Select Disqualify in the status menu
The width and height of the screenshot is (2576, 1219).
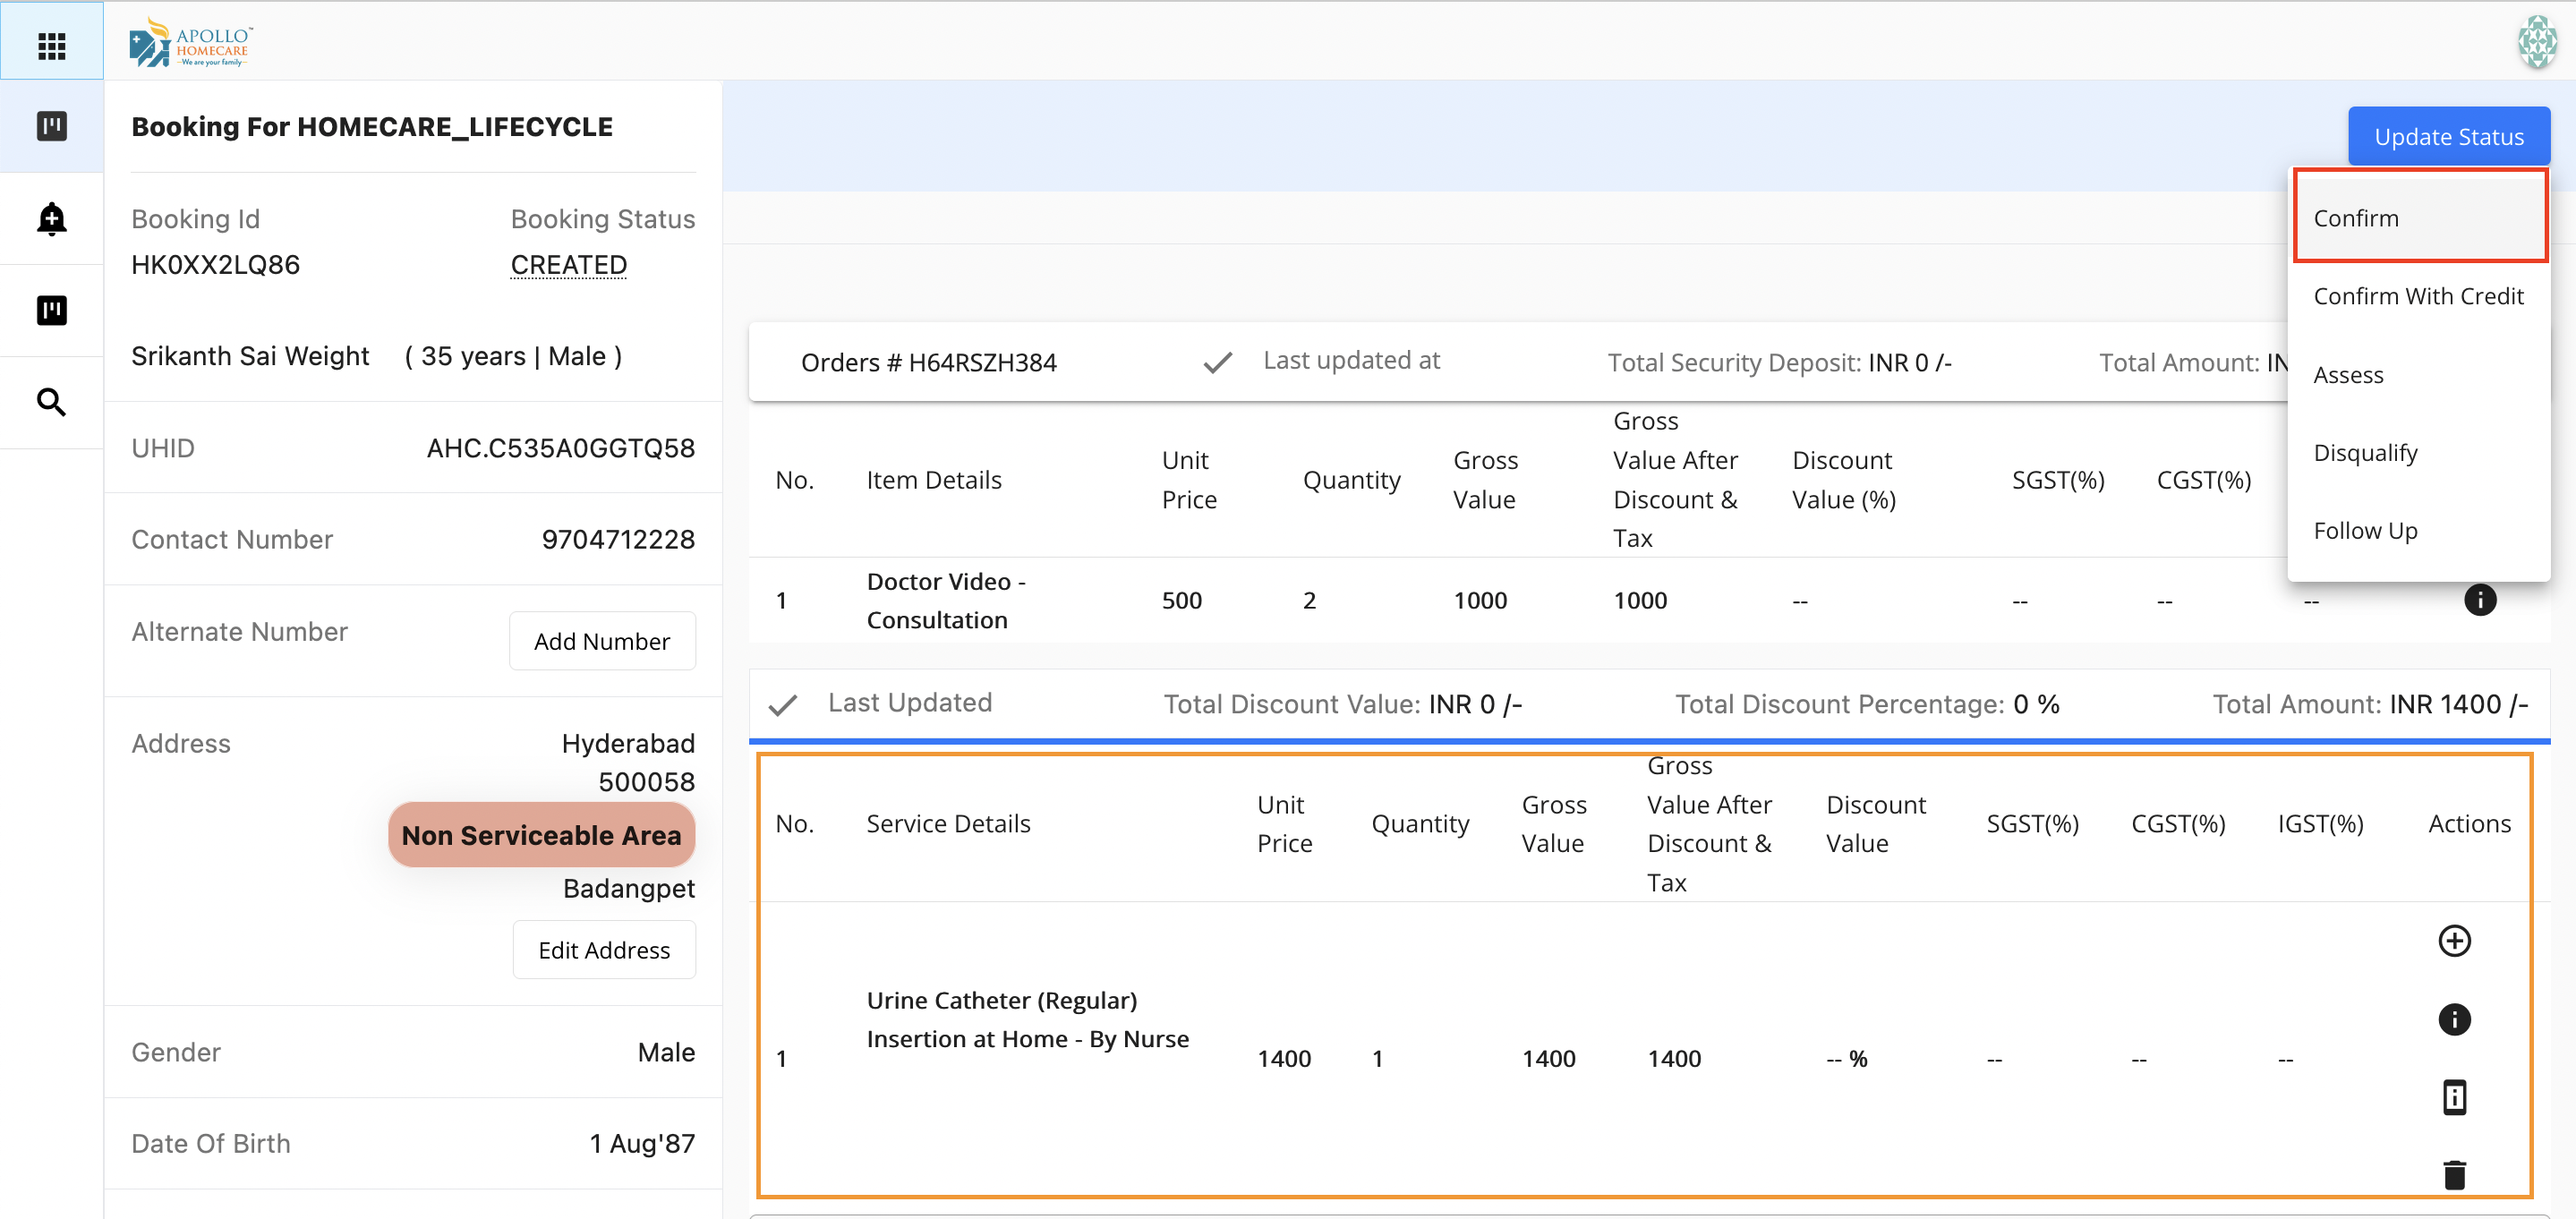2365,453
